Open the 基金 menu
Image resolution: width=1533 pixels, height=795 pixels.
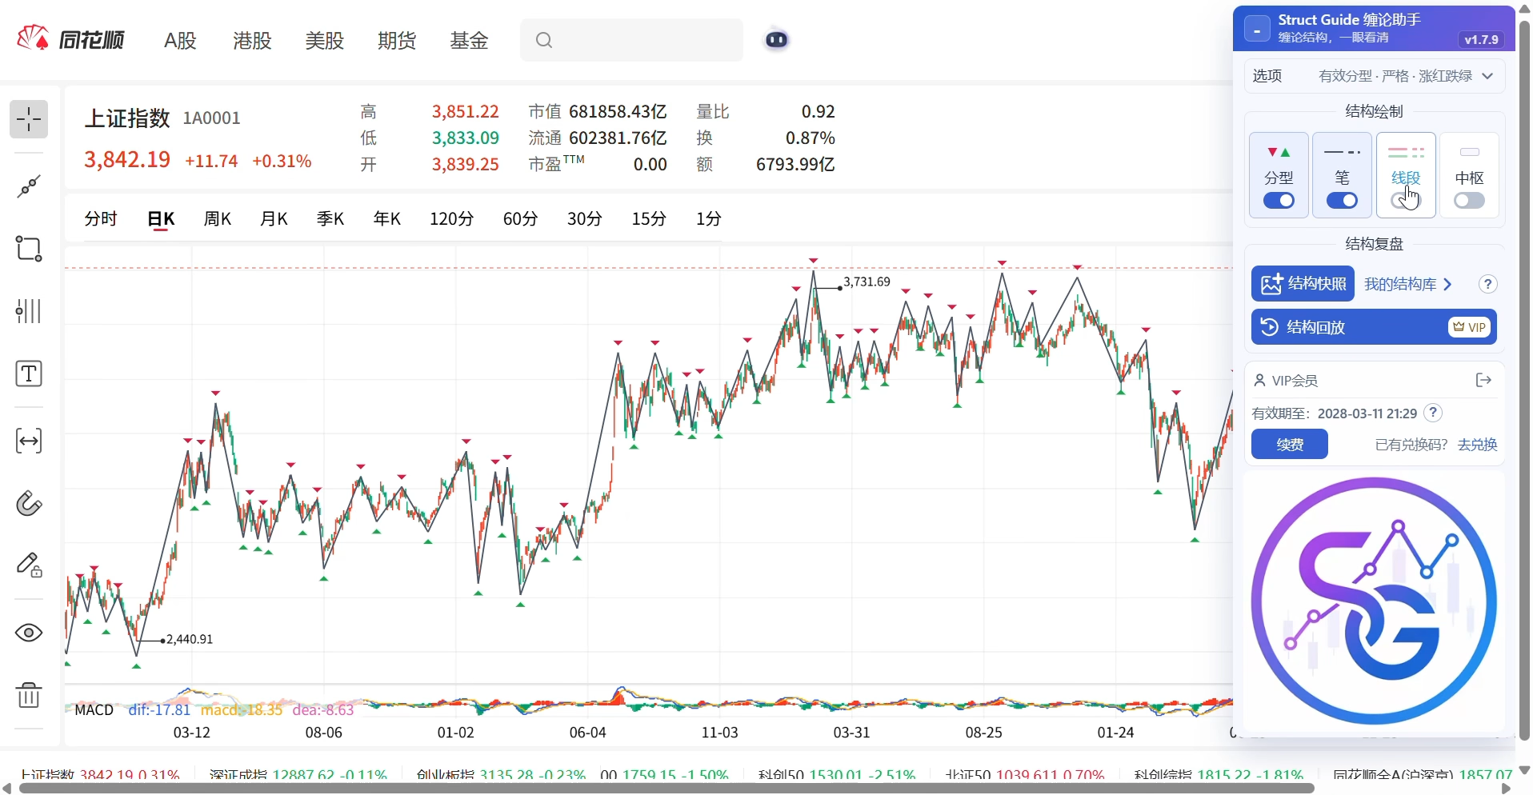tap(469, 40)
